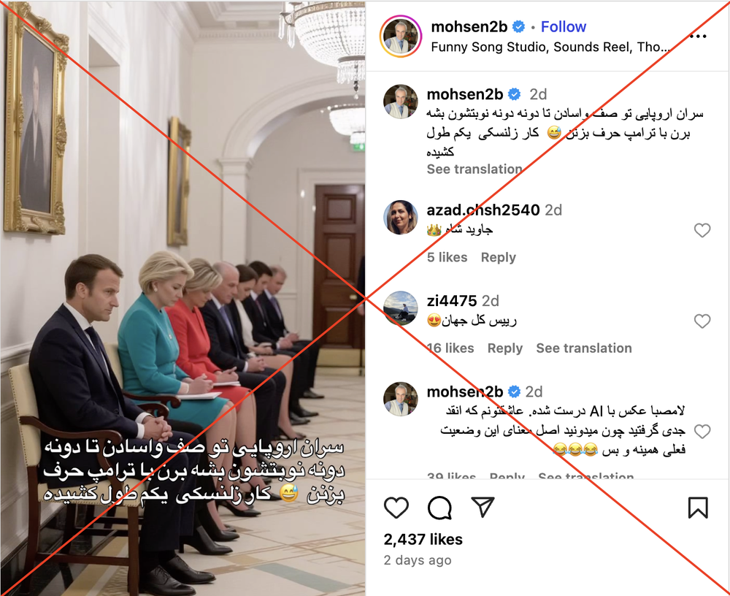This screenshot has width=730, height=596.
Task: View 5 likes on azad.chsh2540's comment
Action: pyautogui.click(x=447, y=257)
